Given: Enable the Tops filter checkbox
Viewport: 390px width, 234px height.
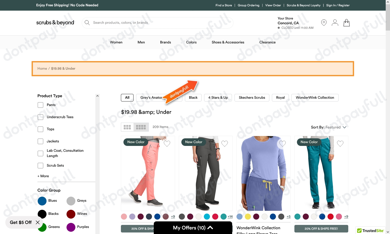Looking at the screenshot, I should 40,129.
